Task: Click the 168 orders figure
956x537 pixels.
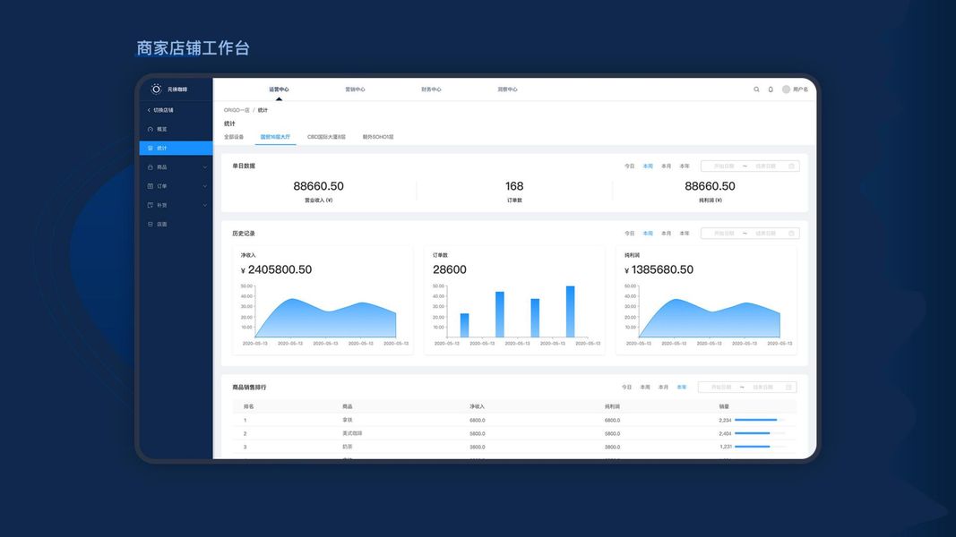Action: point(514,186)
